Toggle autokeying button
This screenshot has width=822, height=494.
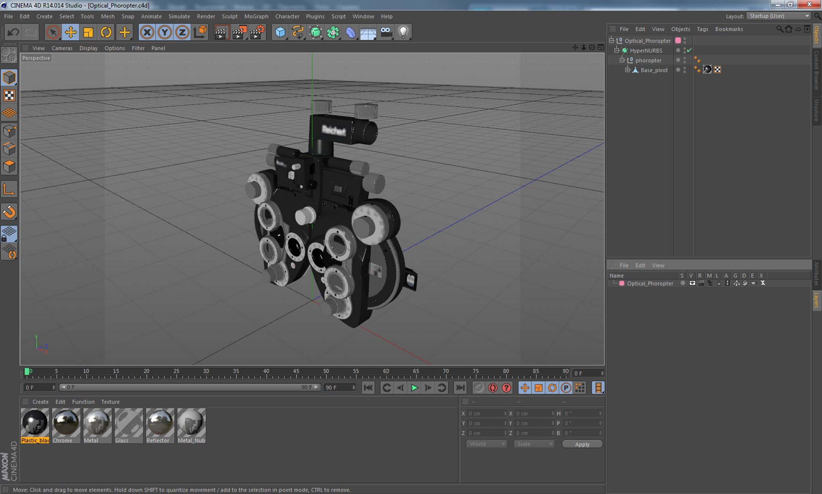click(492, 388)
